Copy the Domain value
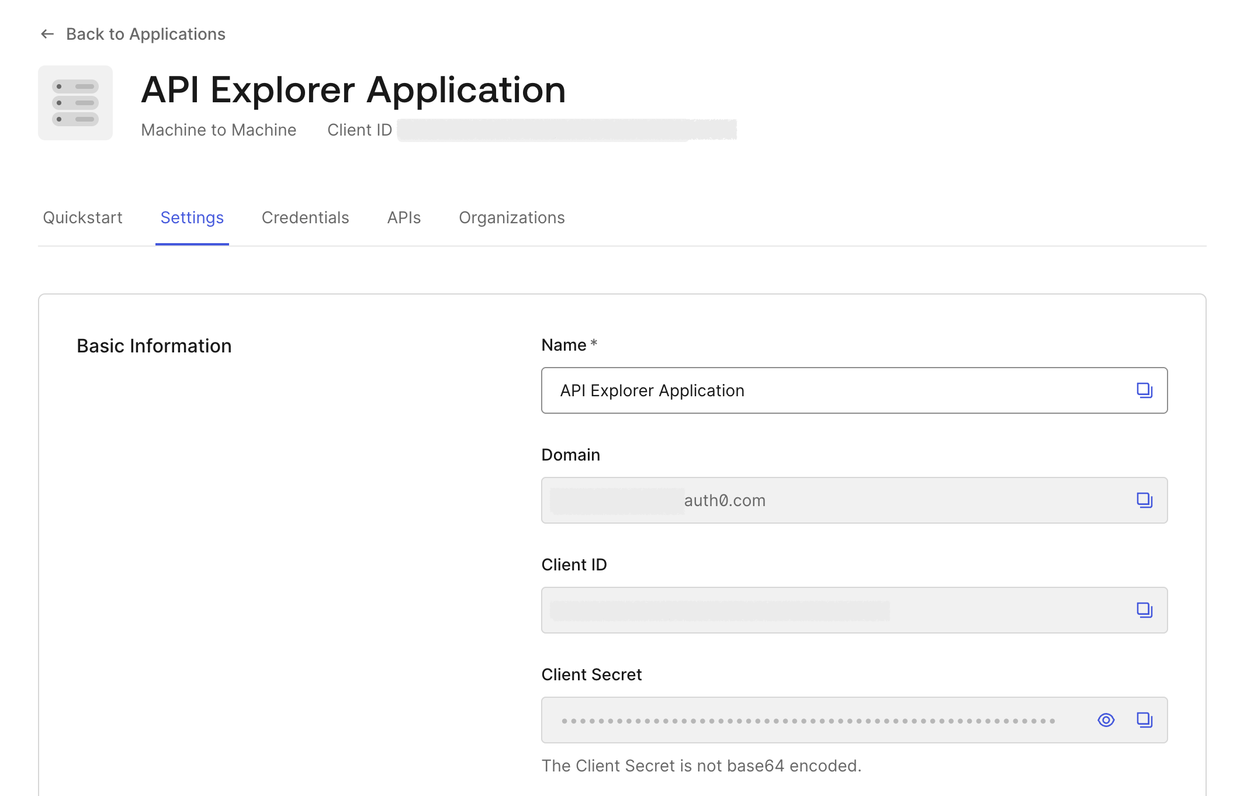1240x796 pixels. (x=1144, y=500)
